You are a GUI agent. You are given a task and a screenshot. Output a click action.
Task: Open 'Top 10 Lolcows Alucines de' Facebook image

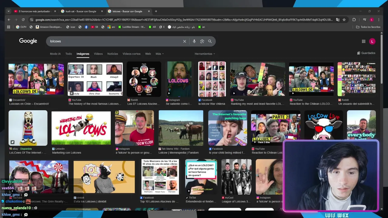point(160,177)
